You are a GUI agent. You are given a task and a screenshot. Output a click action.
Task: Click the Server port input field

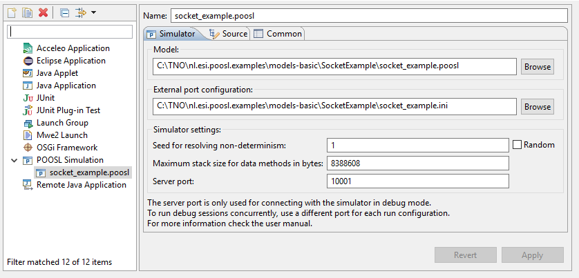pos(417,181)
